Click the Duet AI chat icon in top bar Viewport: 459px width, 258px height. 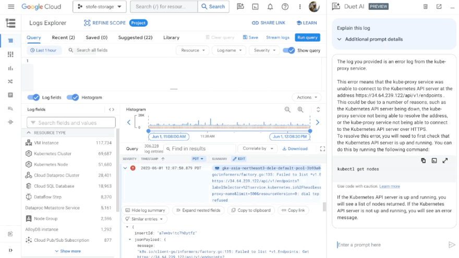[x=240, y=6]
